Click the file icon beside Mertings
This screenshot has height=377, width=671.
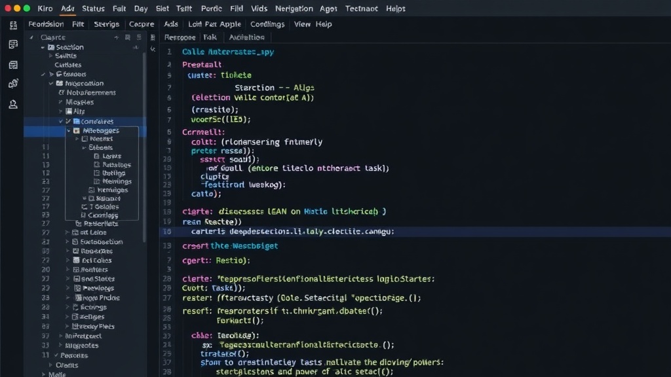(x=97, y=181)
